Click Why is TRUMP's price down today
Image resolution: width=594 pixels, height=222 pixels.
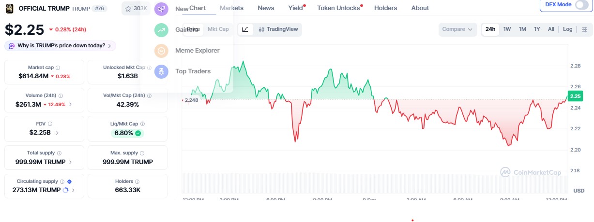pos(61,46)
